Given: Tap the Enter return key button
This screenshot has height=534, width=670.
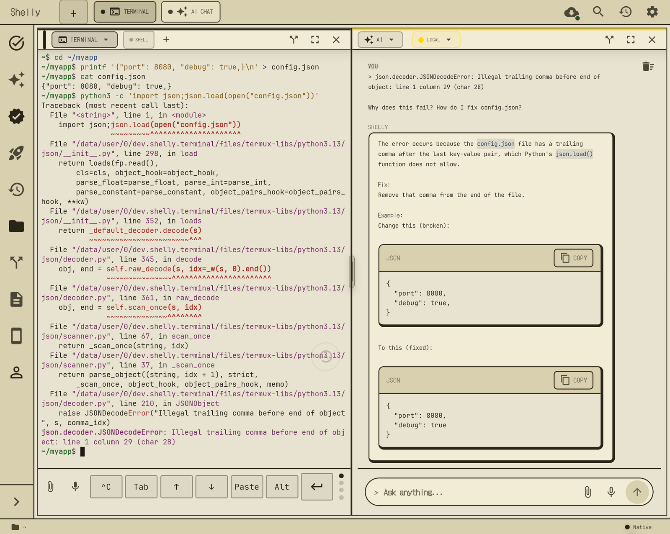Looking at the screenshot, I should point(317,486).
